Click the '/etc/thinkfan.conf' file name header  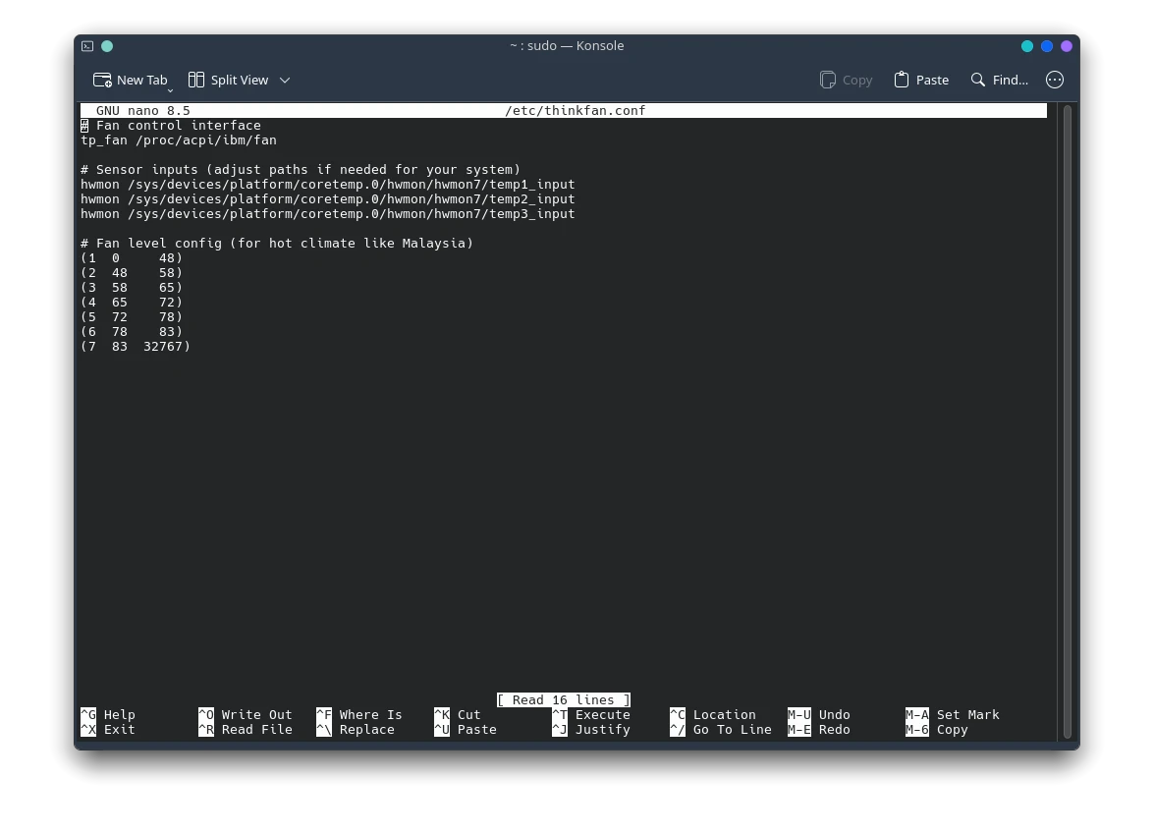[575, 110]
